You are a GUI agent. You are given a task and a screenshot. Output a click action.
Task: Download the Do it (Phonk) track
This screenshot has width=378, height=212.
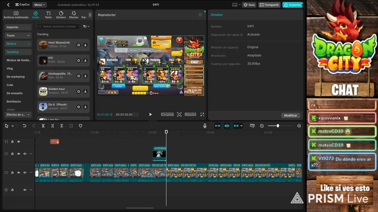[85, 107]
